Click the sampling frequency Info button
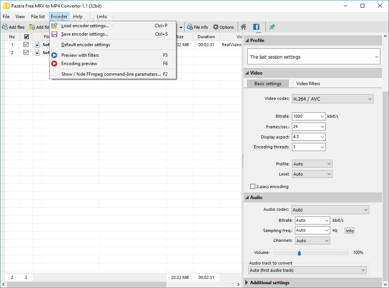 click(x=350, y=231)
